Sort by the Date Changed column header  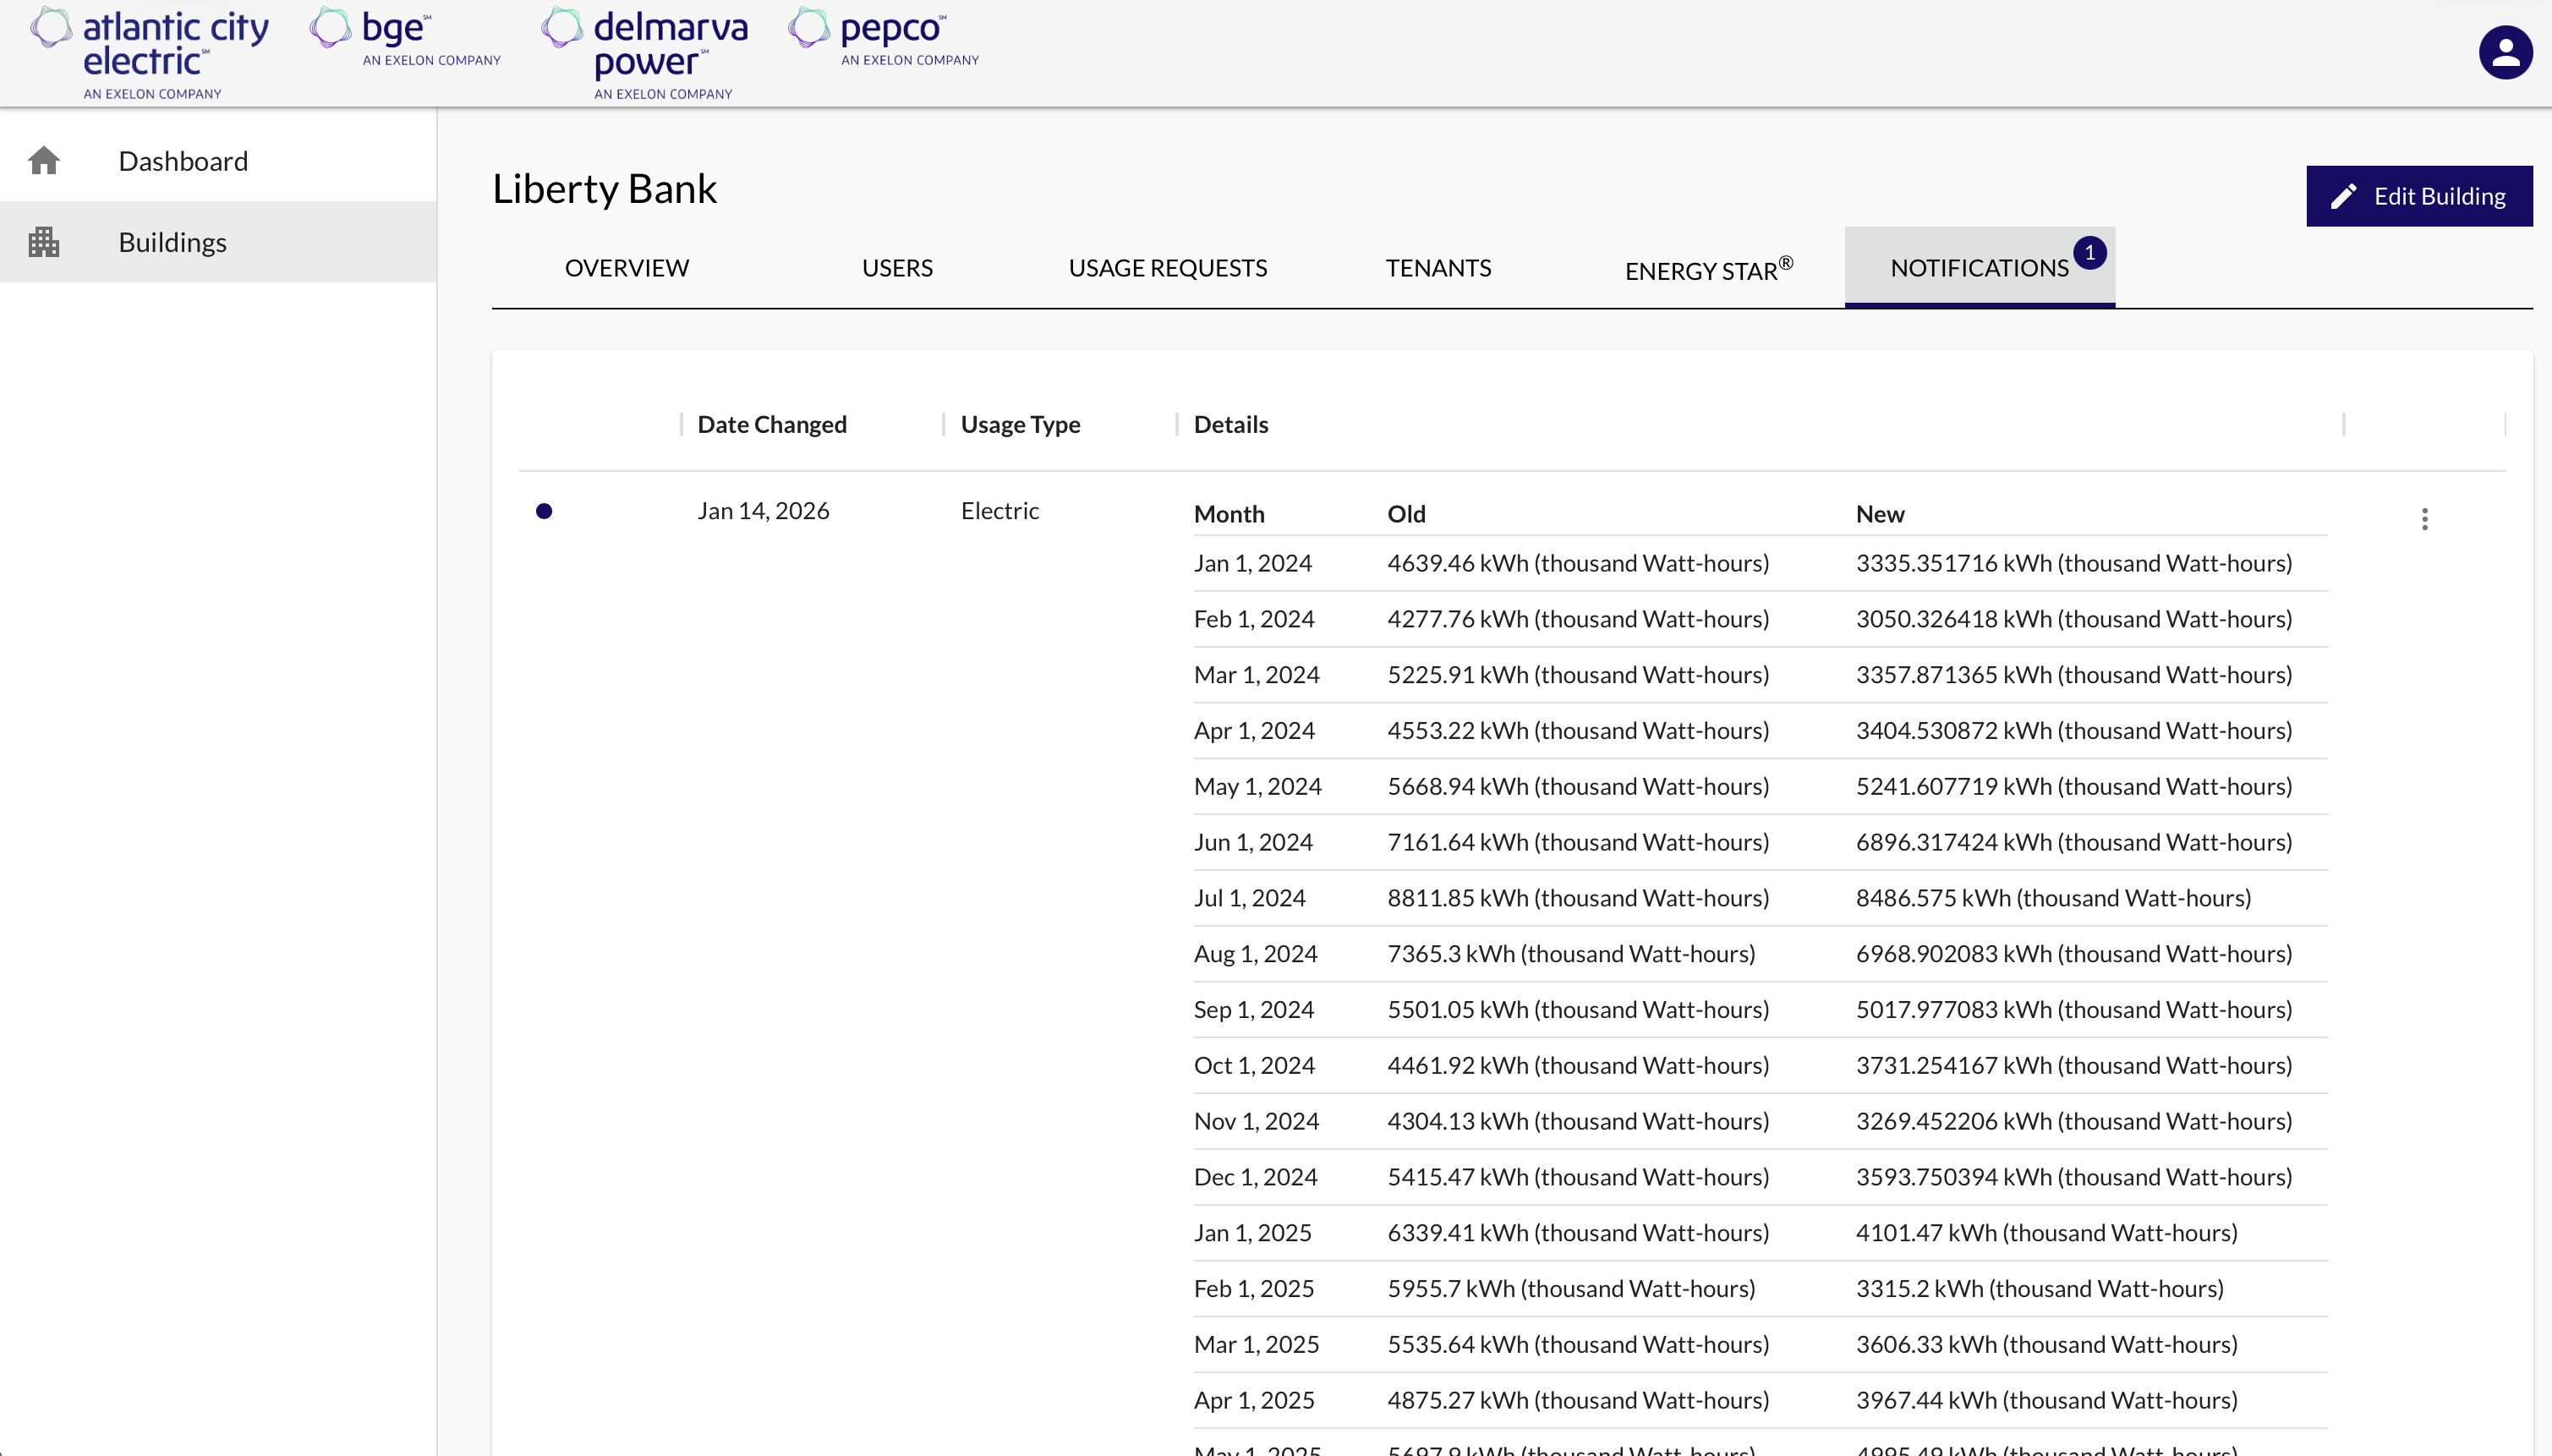point(771,424)
